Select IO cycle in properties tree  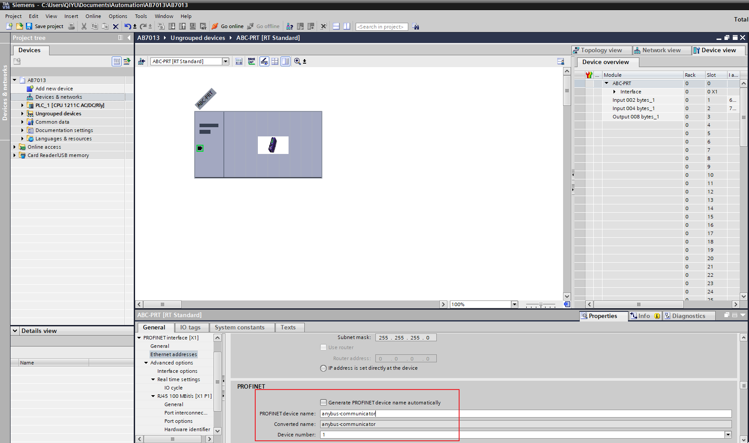(174, 388)
